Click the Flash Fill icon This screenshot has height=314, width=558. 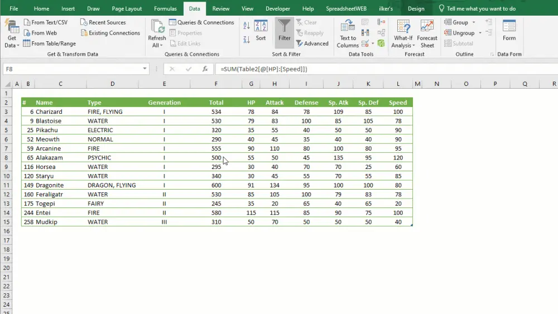point(365,22)
